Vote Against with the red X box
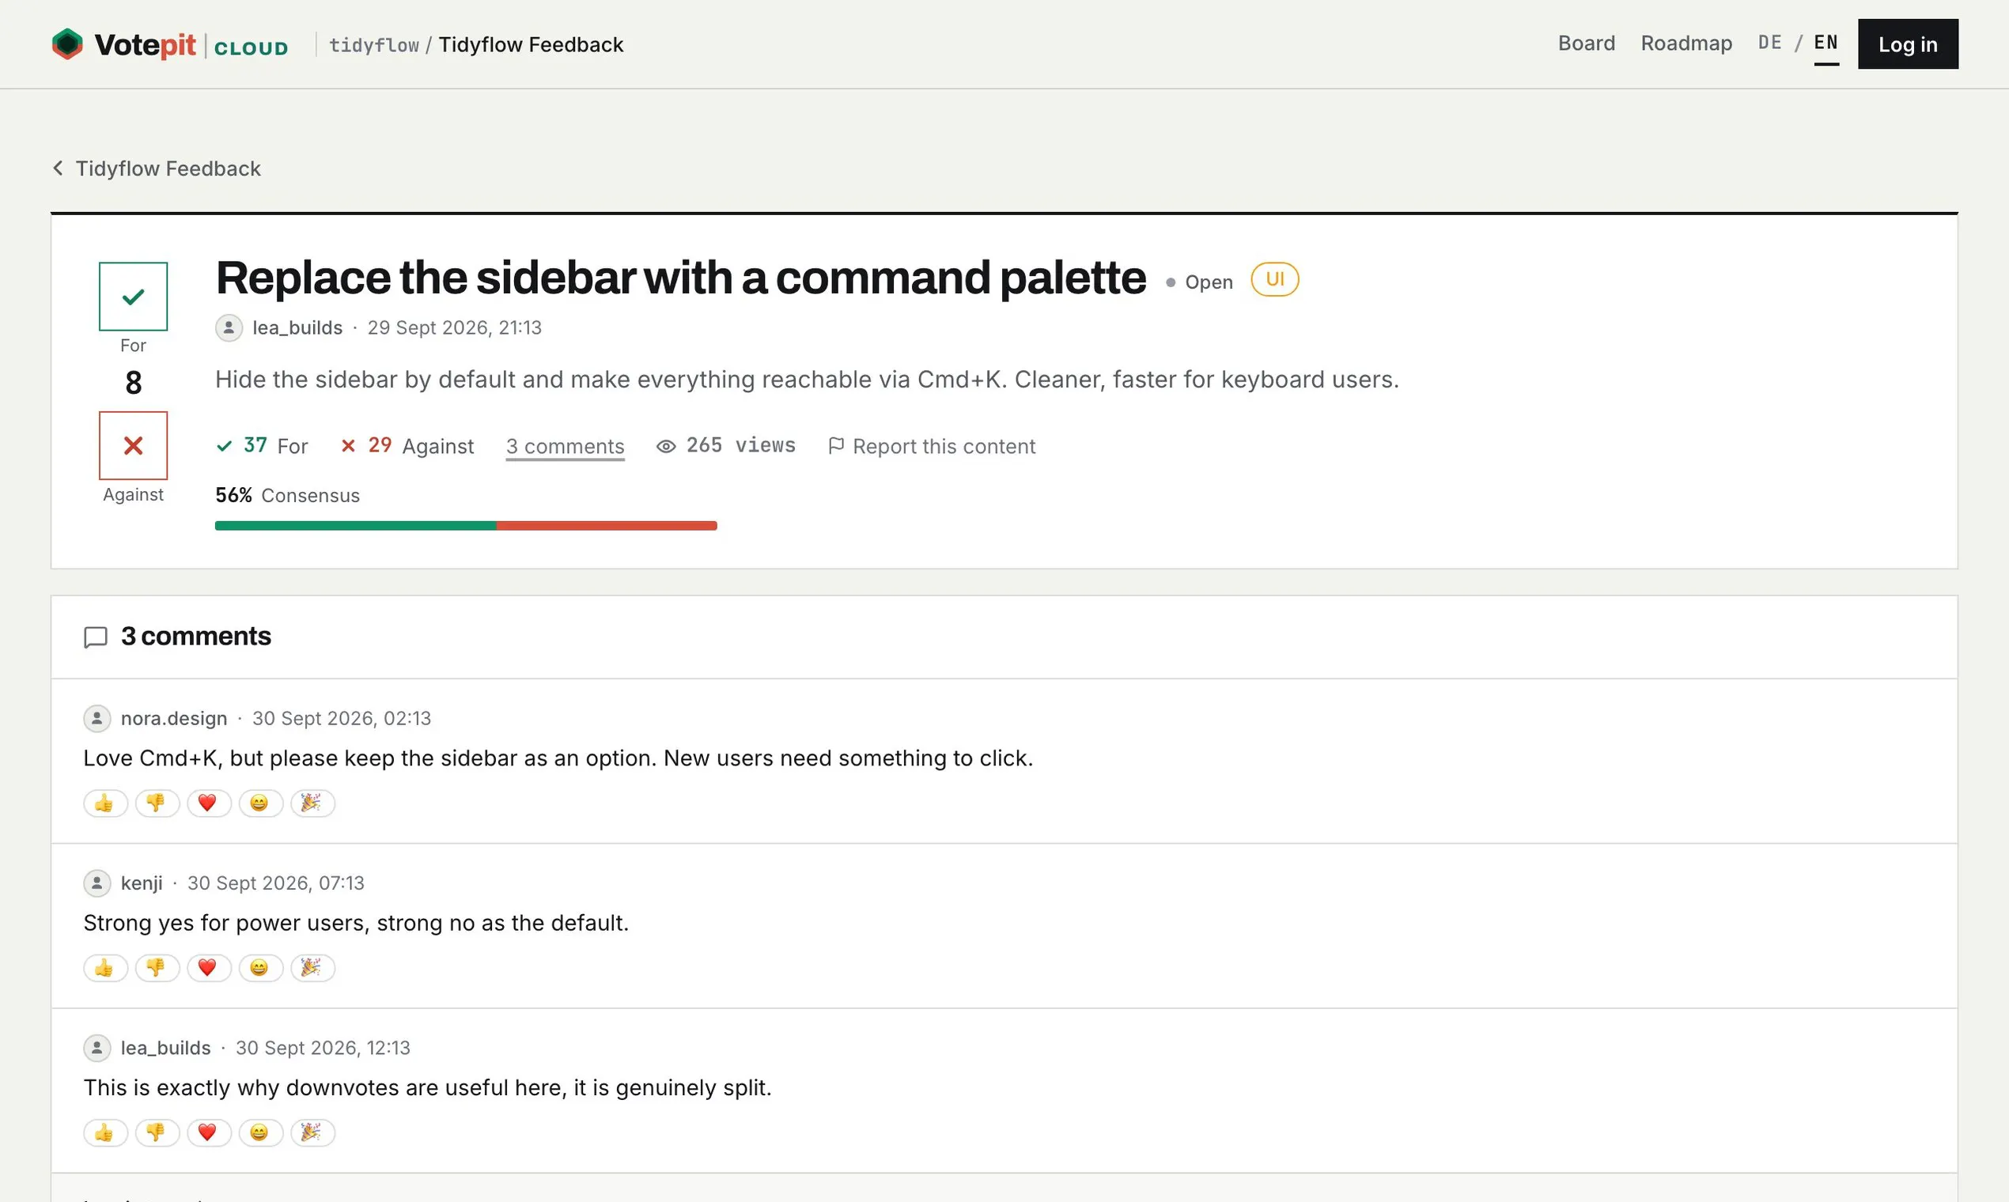2009x1202 pixels. pyautogui.click(x=134, y=445)
